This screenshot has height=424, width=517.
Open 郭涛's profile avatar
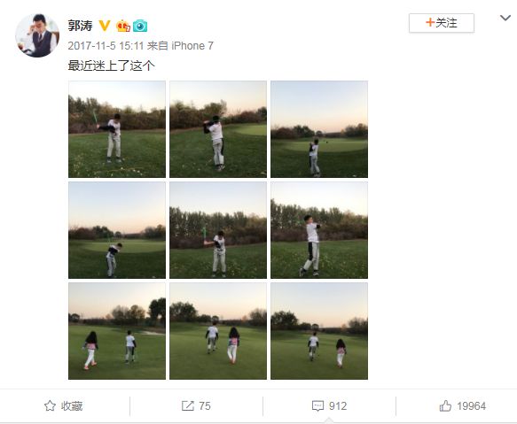(37, 35)
